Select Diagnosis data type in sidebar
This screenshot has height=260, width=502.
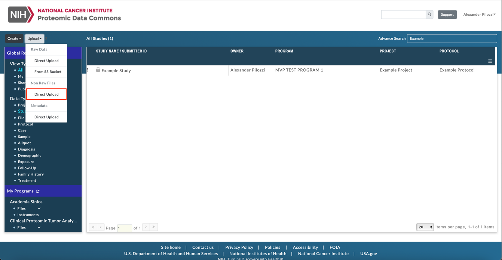27,149
